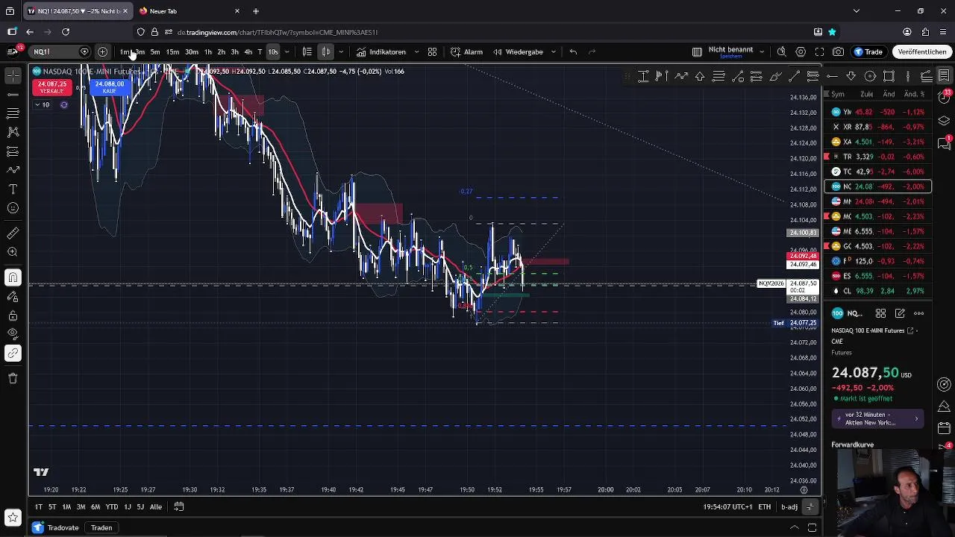This screenshot has width=955, height=537.
Task: Select the 3M date range
Action: [81, 506]
